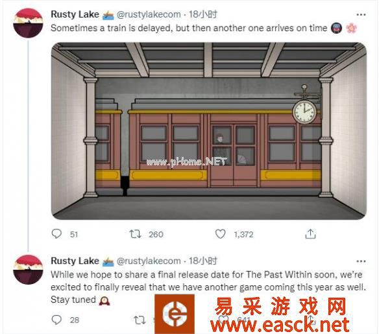The height and width of the screenshot is (334, 379).
Task: Open the train station image attachment
Action: pos(209,131)
